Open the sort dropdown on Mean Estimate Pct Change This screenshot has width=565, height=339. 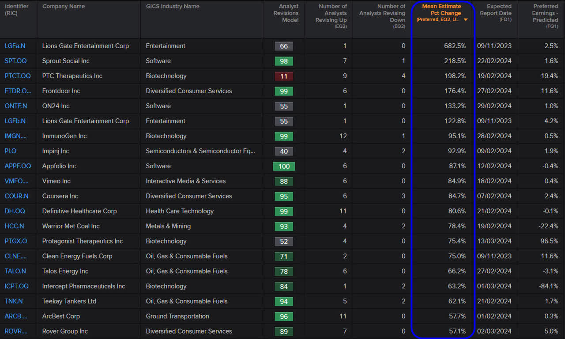(x=466, y=19)
